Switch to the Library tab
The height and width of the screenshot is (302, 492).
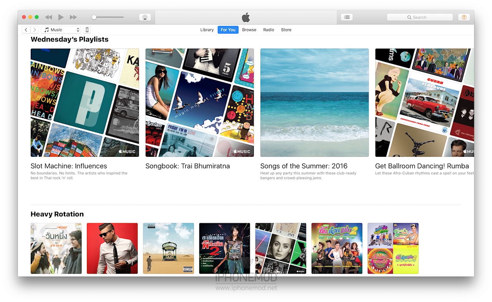pyautogui.click(x=207, y=30)
